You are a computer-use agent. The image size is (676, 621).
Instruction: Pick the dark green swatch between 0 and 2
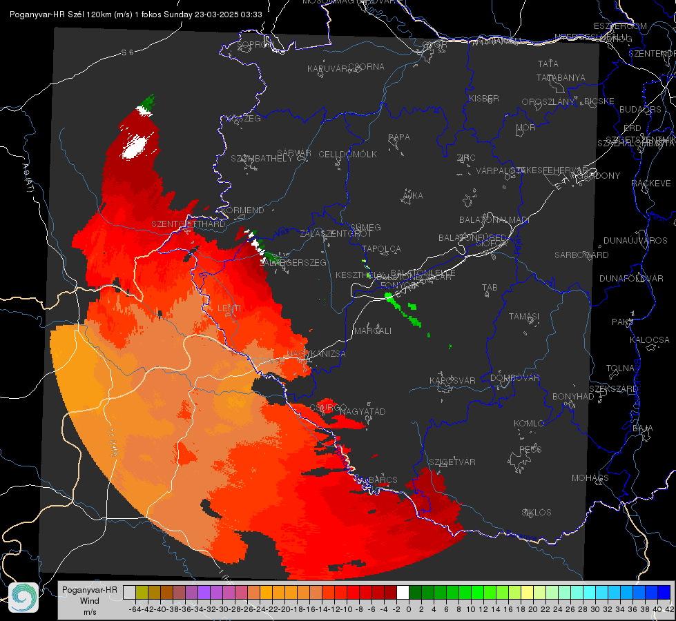coord(415,592)
